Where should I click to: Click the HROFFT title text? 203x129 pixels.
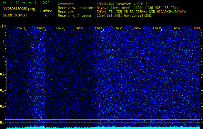tap(20, 3)
